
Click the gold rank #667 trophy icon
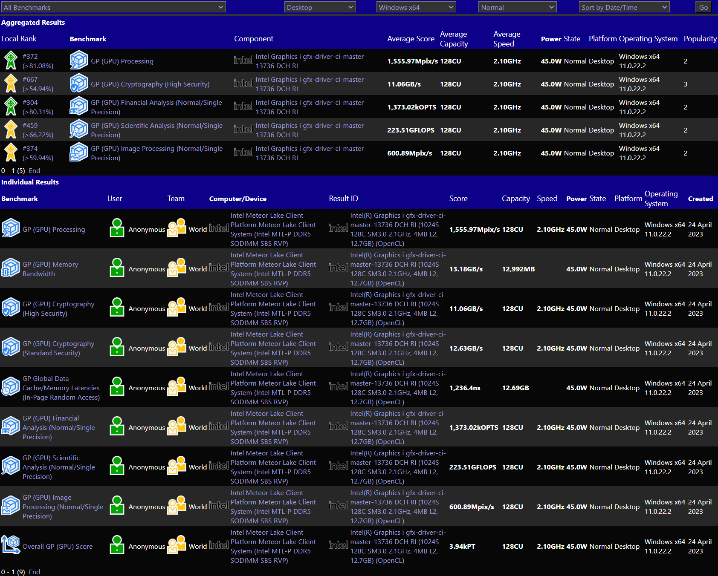(x=10, y=84)
